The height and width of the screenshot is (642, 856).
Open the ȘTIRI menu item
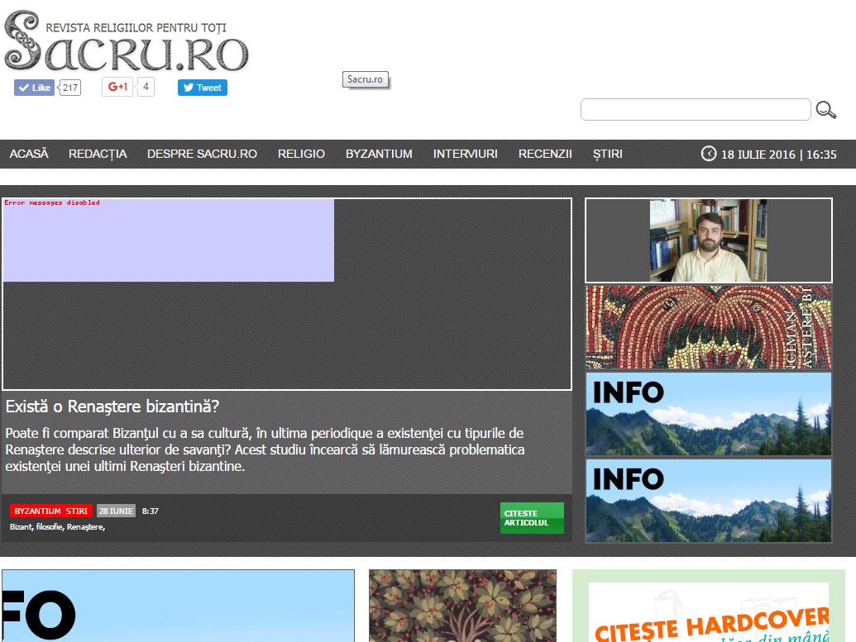coord(607,154)
